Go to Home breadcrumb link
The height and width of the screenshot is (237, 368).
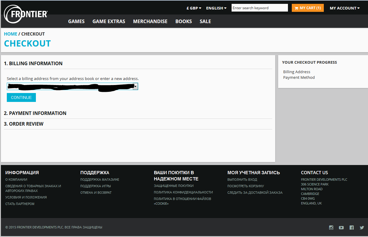(11, 34)
